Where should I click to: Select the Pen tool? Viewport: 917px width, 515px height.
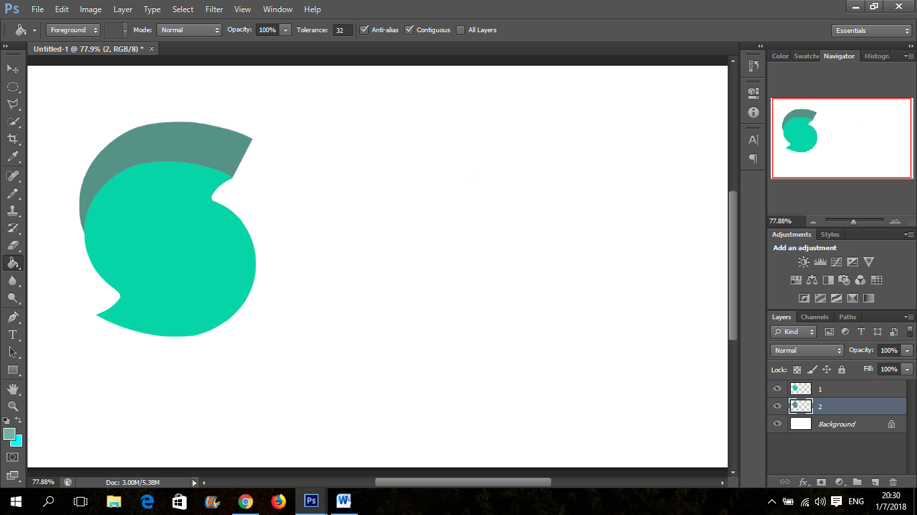(x=13, y=317)
